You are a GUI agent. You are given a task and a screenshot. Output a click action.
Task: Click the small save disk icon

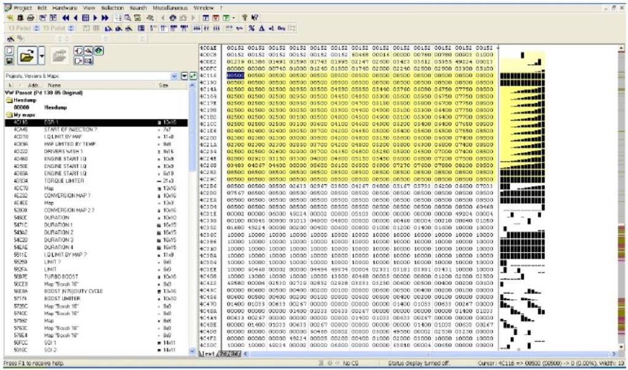click(9, 61)
